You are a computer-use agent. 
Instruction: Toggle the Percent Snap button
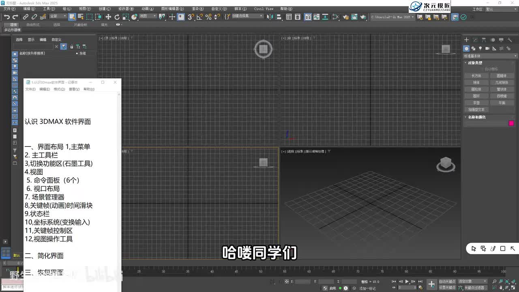[208, 17]
